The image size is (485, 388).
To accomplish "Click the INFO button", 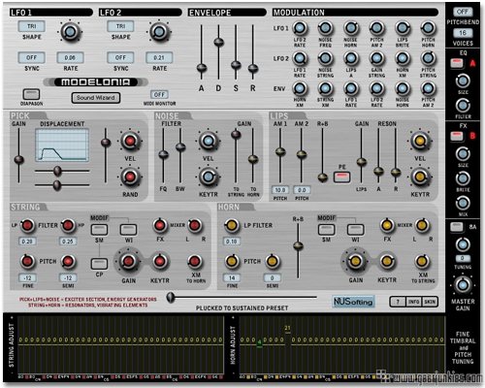I will (413, 302).
